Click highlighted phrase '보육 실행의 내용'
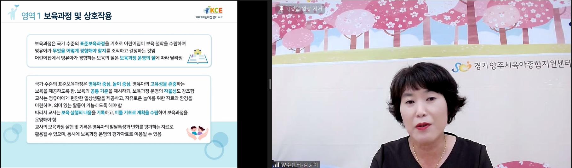 tap(76, 113)
